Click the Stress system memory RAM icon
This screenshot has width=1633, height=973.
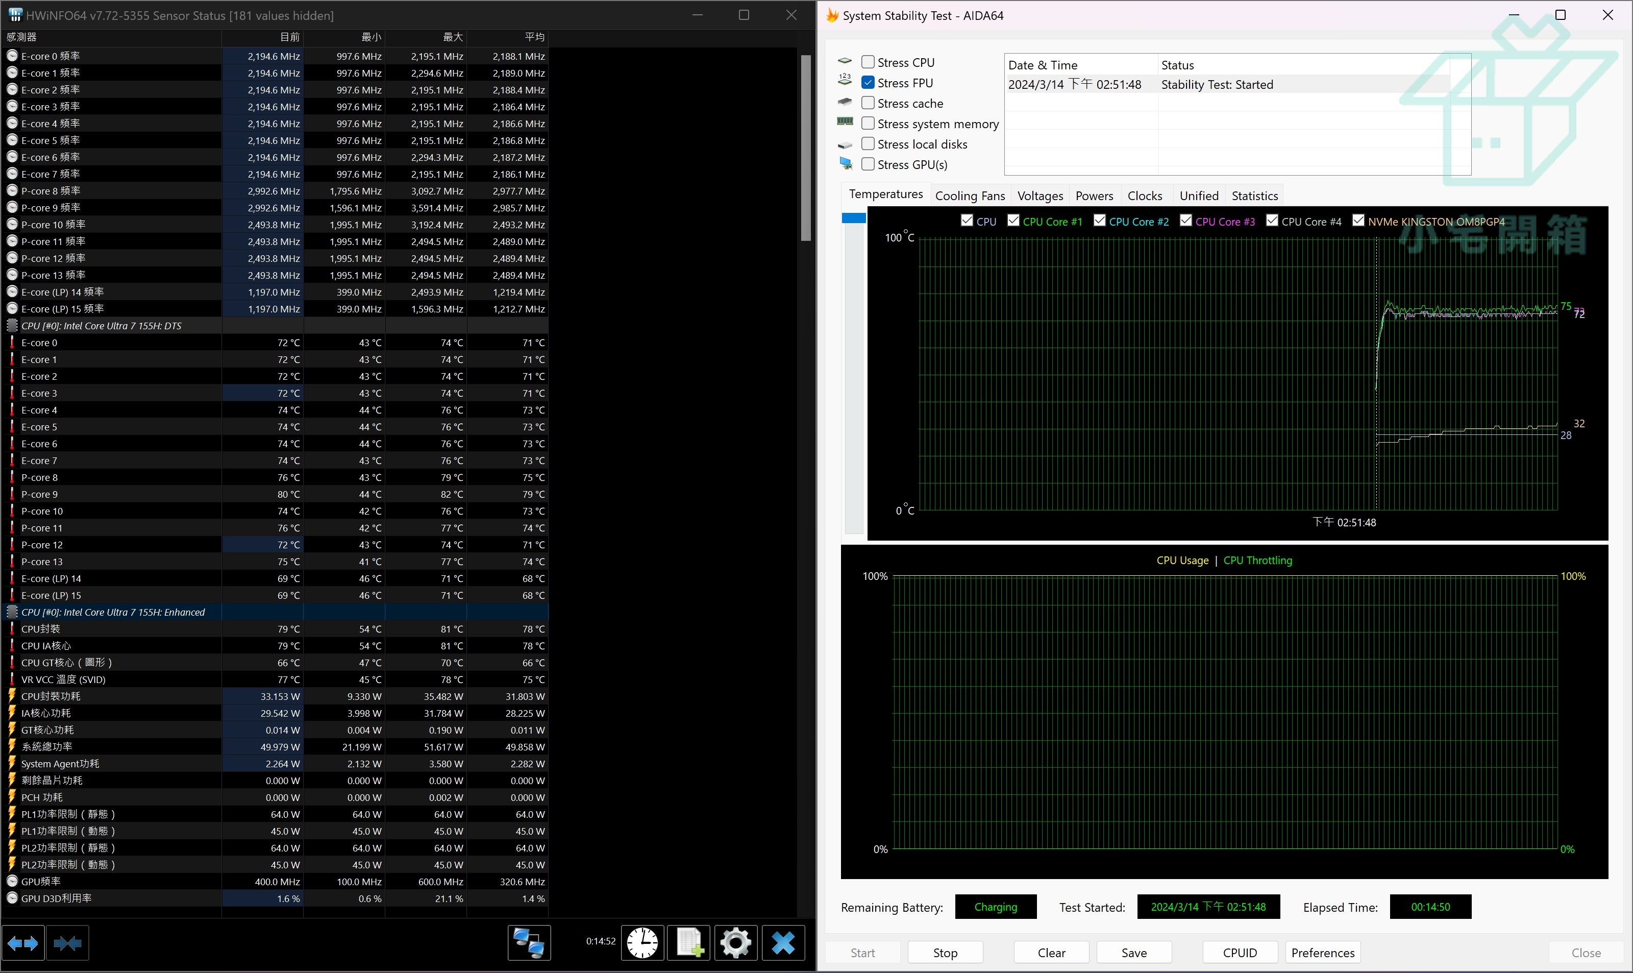click(845, 122)
